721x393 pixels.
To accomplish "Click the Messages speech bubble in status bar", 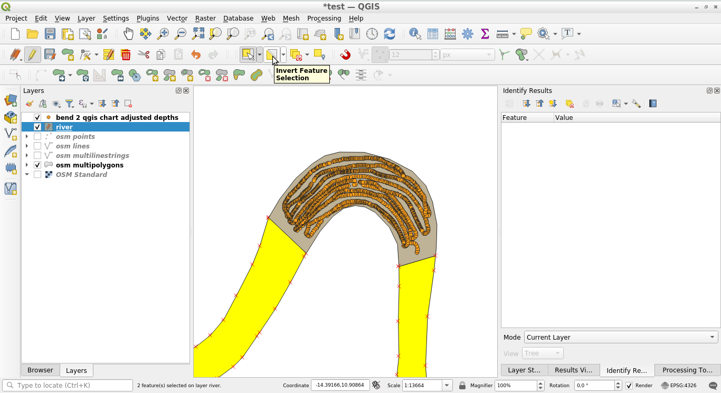I will coord(713,386).
